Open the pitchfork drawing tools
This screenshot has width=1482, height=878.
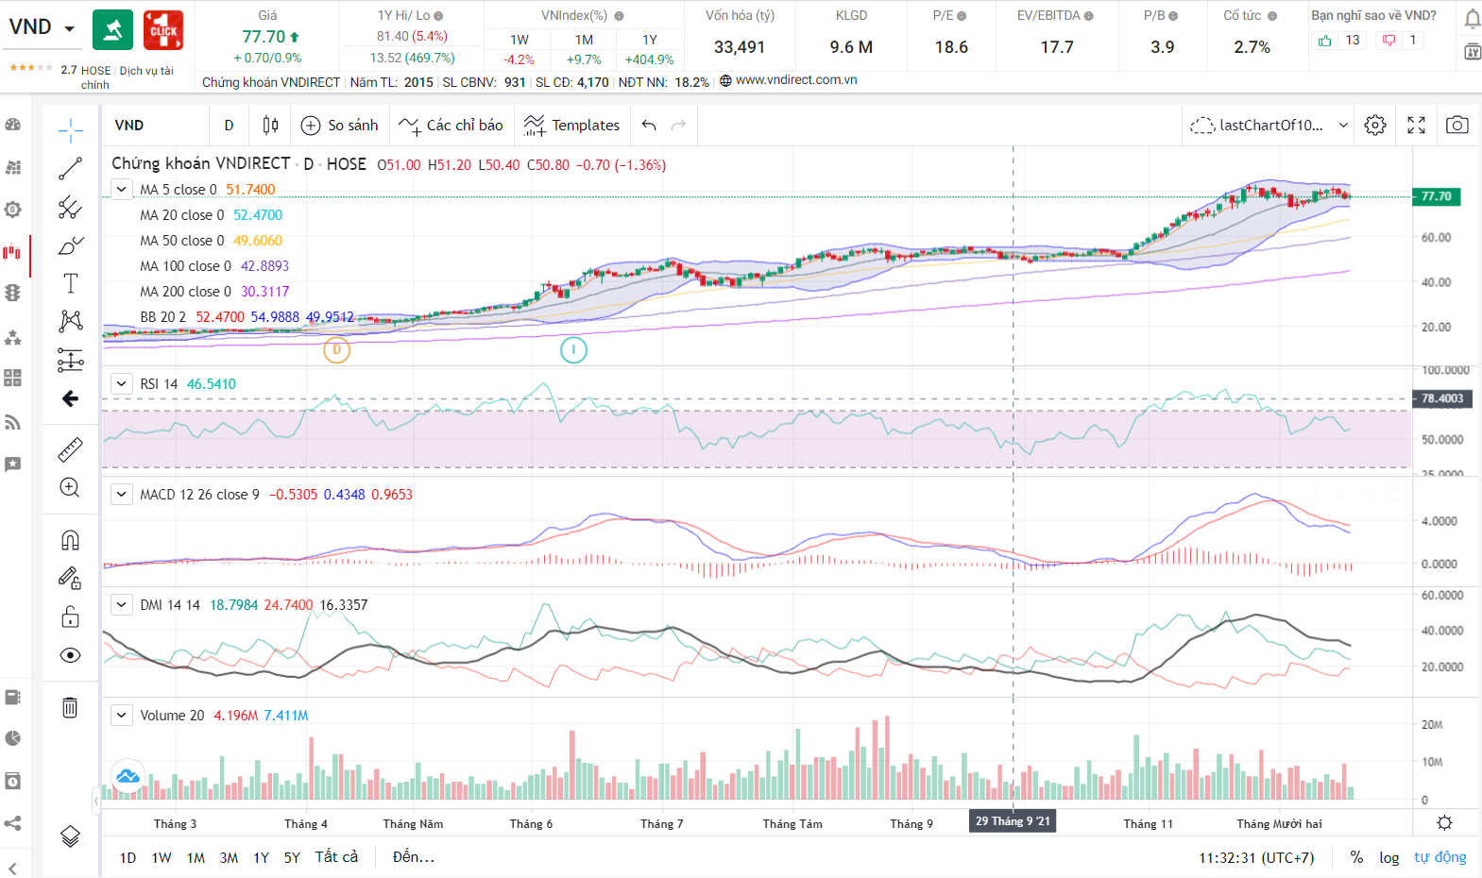pyautogui.click(x=71, y=207)
